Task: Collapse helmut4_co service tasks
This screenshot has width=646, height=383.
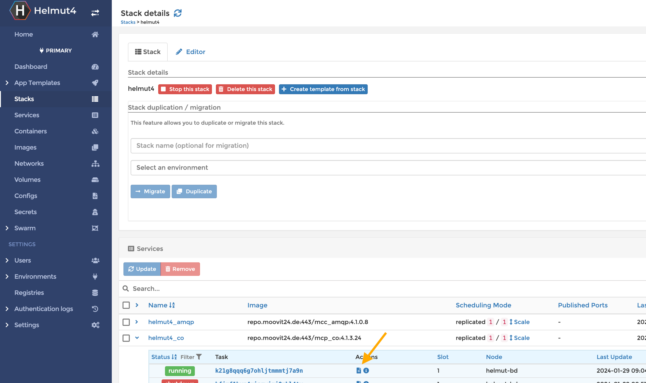Action: pos(137,338)
